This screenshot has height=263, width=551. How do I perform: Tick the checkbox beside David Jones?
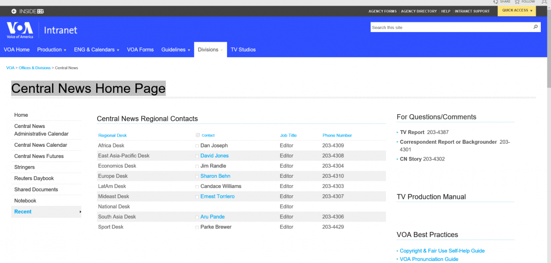point(197,156)
